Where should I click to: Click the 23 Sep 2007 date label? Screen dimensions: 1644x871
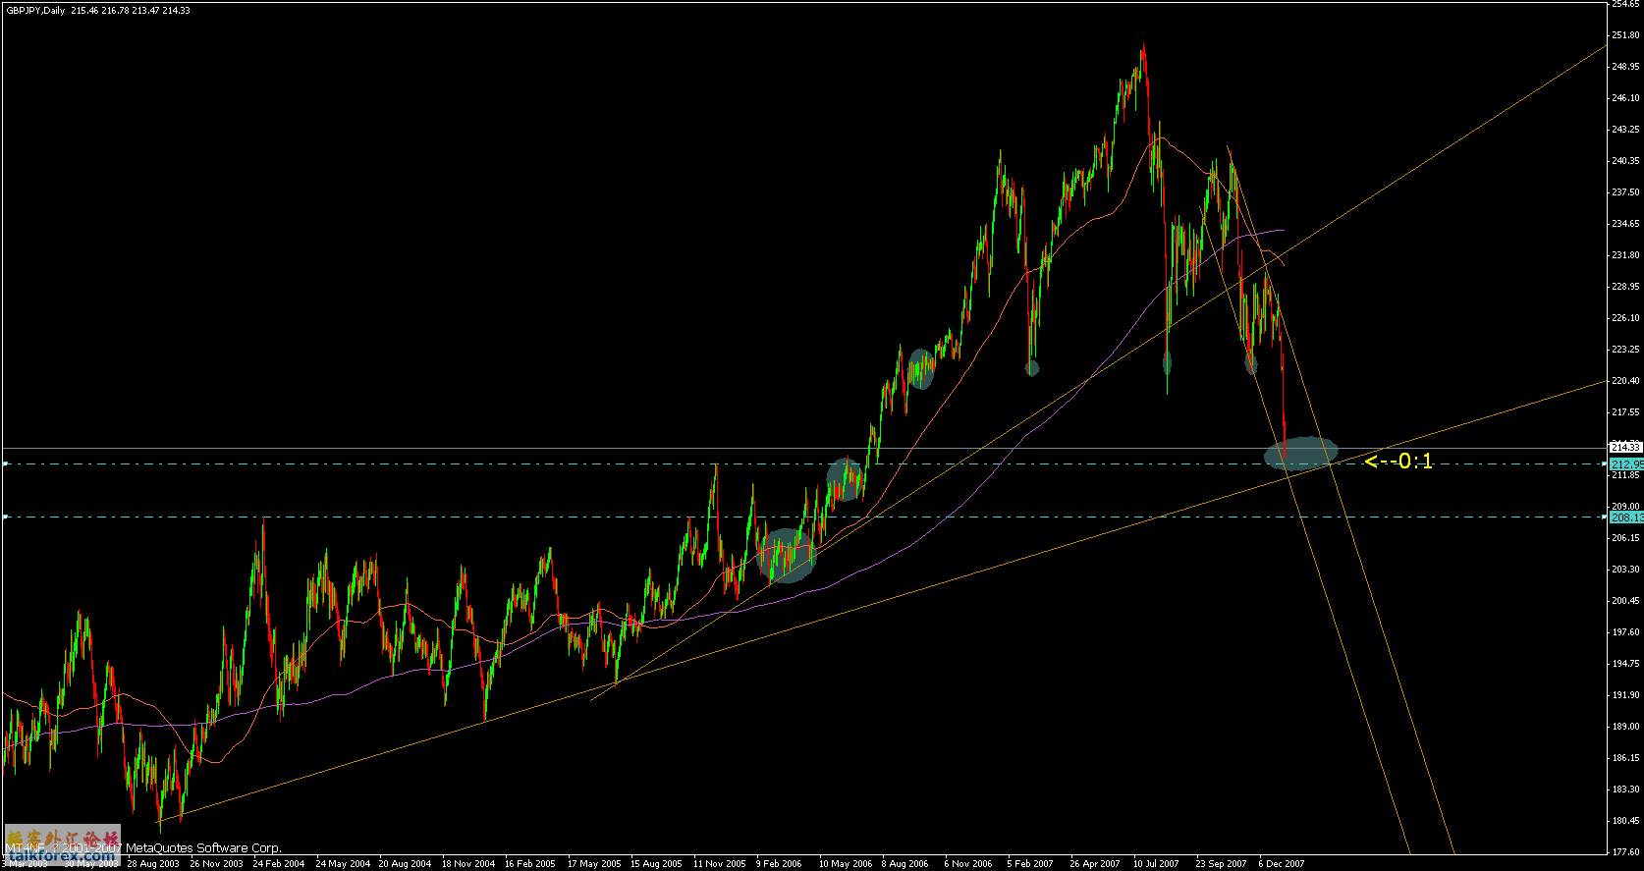[1222, 864]
